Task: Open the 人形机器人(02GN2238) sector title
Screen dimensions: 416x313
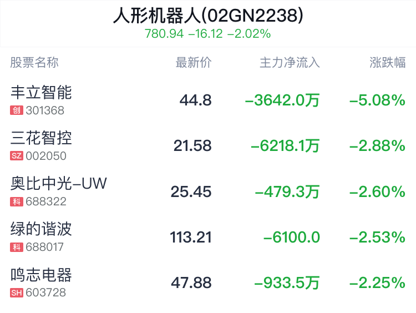Action: pos(208,16)
